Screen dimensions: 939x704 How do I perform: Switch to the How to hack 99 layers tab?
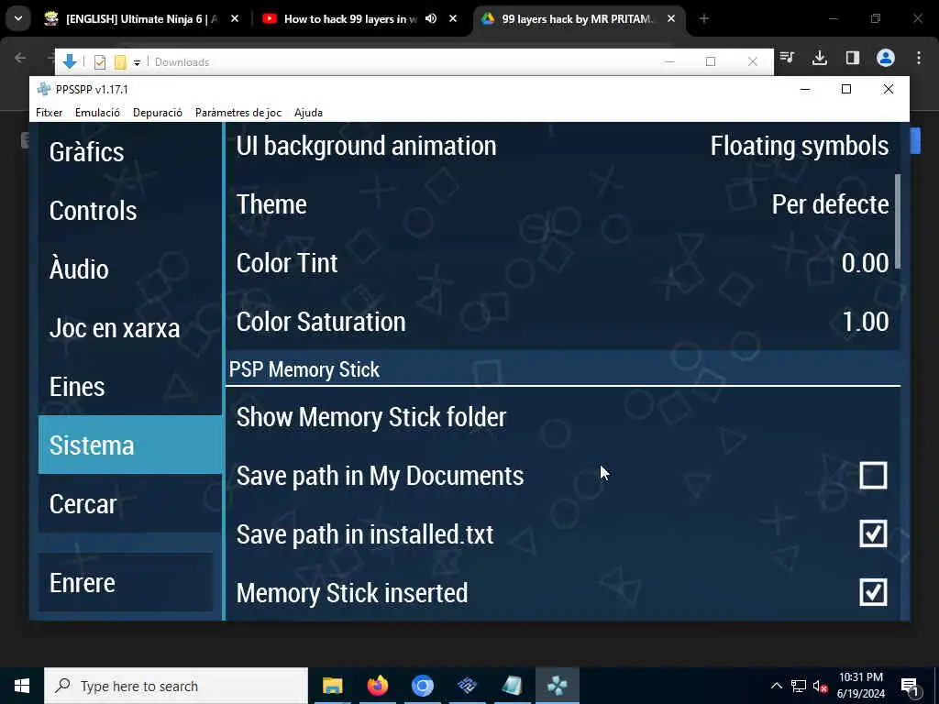tap(350, 19)
